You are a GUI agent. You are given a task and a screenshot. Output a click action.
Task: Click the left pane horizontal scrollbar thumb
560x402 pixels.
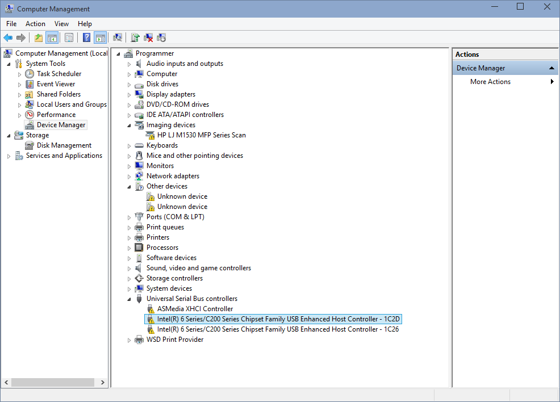point(53,382)
